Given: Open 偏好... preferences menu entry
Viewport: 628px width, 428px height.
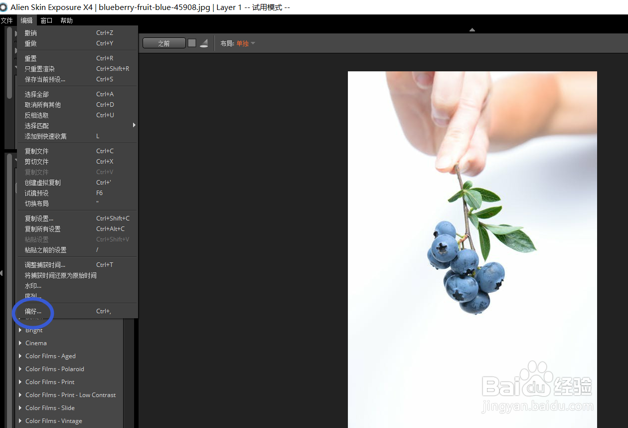Looking at the screenshot, I should point(78,311).
